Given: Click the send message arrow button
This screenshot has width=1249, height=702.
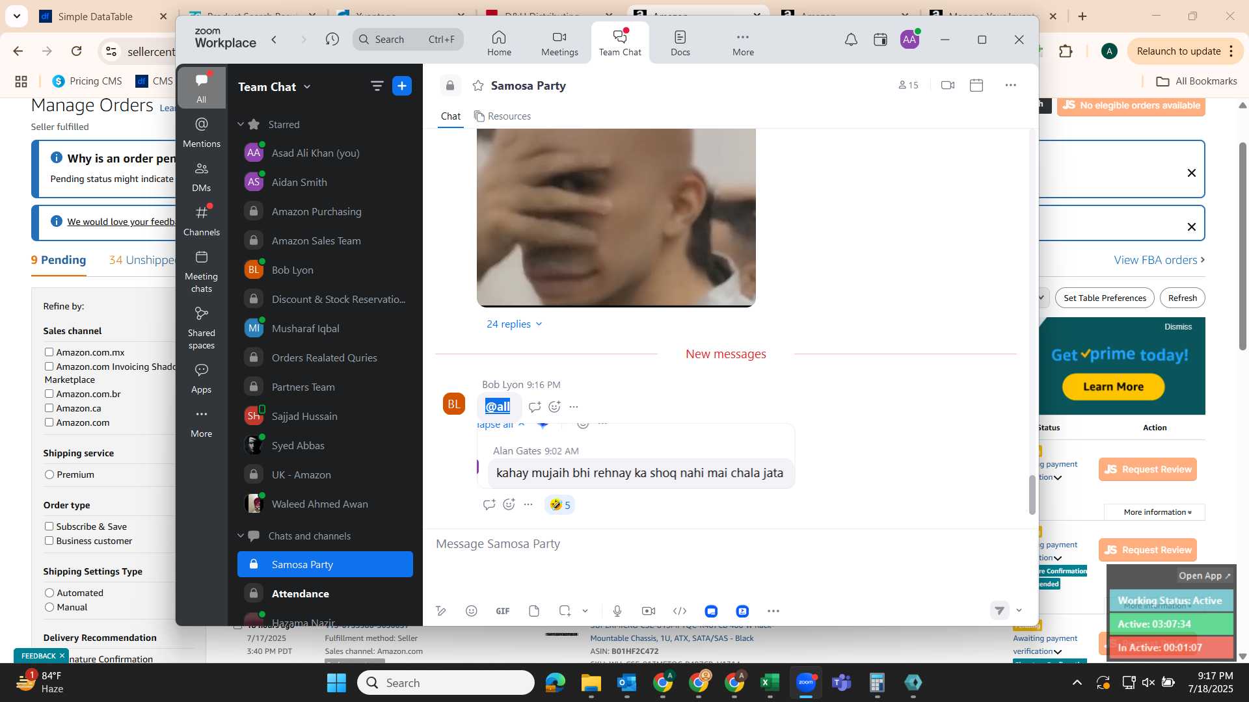Looking at the screenshot, I should tap(1000, 610).
